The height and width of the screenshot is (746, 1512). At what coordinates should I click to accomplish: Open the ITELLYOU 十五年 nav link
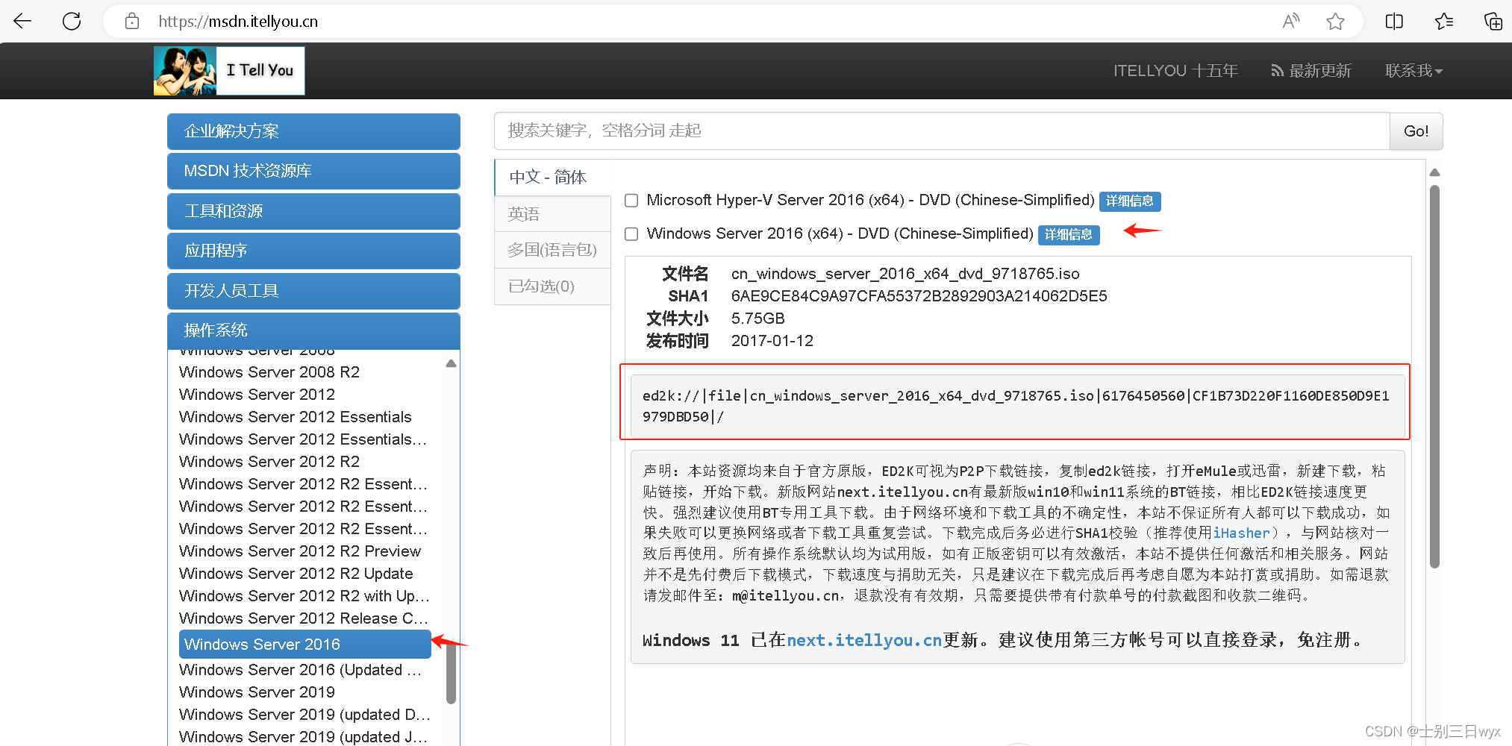point(1175,71)
